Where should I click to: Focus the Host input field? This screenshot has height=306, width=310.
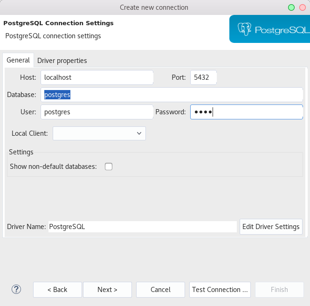pos(97,77)
